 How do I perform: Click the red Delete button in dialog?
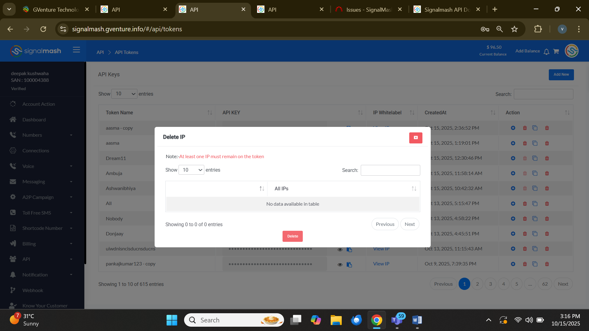[x=292, y=236]
